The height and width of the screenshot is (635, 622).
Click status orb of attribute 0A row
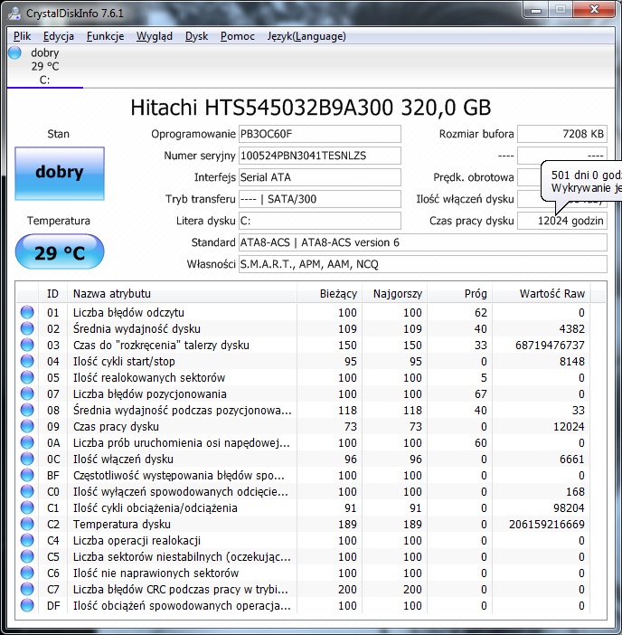pyautogui.click(x=27, y=442)
